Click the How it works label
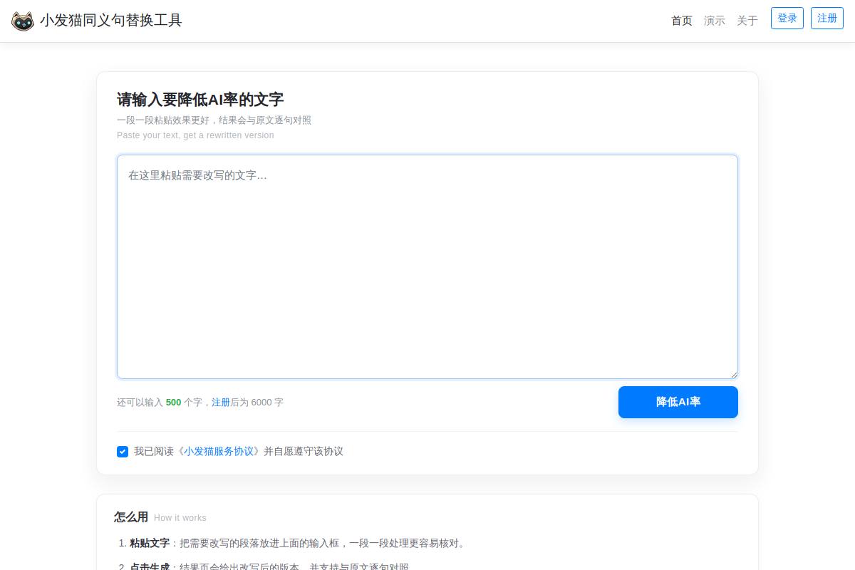This screenshot has height=570, width=855. click(x=180, y=518)
